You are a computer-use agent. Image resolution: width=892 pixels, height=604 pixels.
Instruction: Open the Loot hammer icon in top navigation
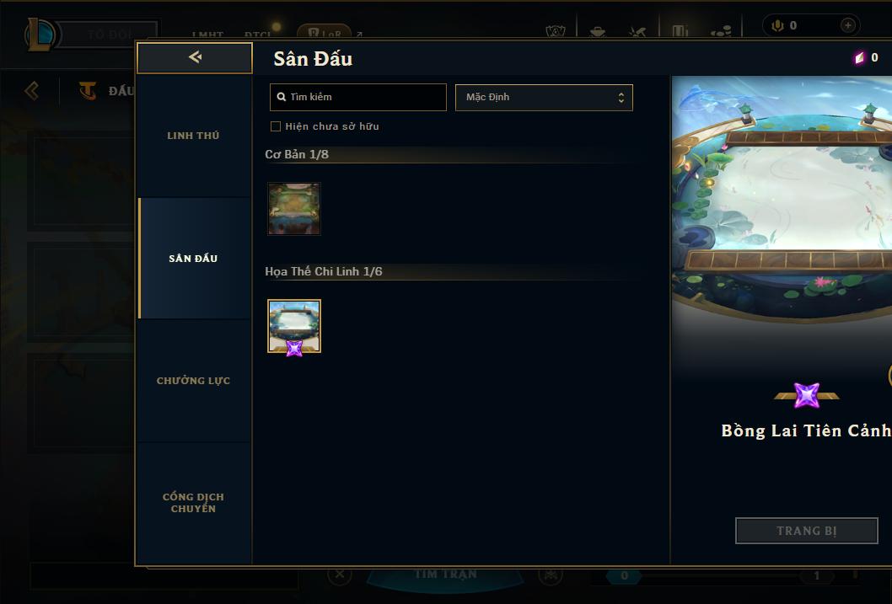637,31
